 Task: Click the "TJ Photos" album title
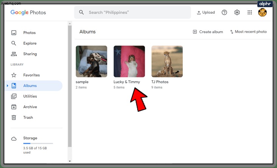pos(160,82)
